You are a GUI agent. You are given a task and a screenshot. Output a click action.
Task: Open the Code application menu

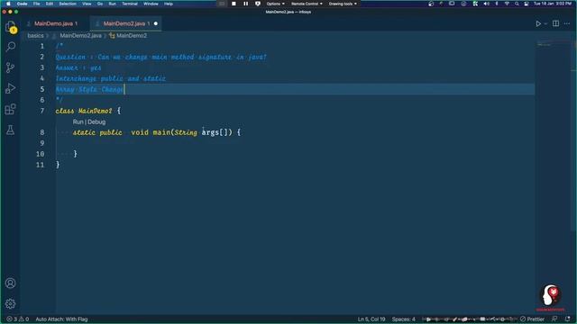(x=22, y=4)
